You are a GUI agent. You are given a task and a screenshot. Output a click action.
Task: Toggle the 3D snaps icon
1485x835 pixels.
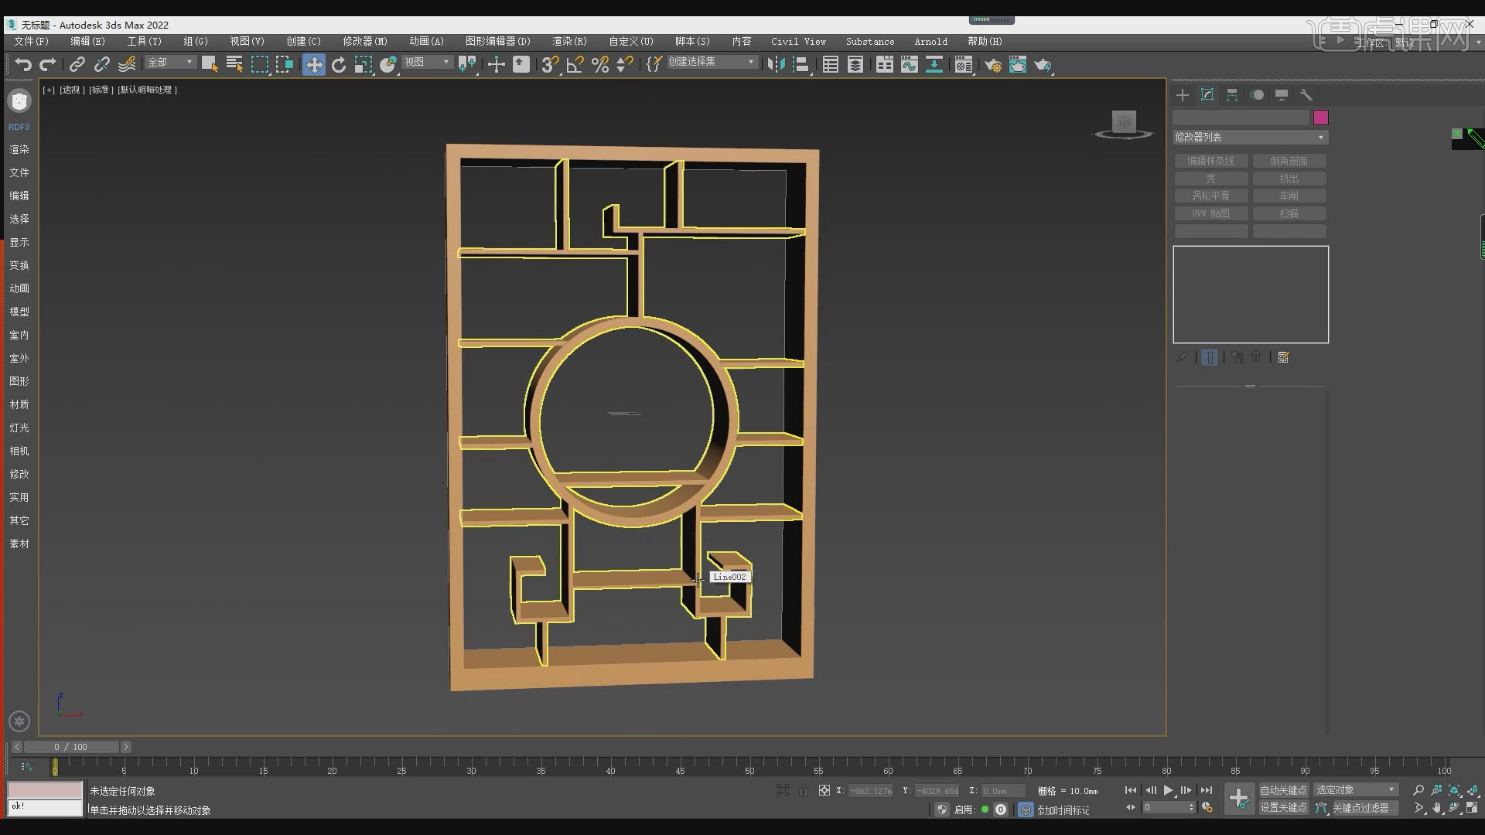[x=549, y=65]
